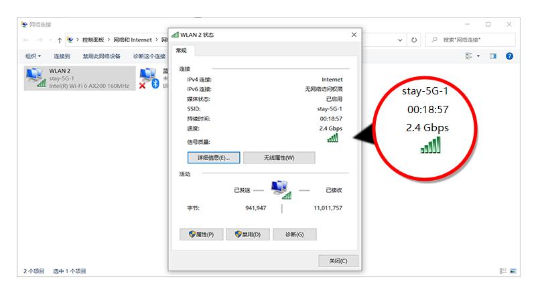Refresh the network connections window
Screen dimensions: 536x306
[x=414, y=40]
